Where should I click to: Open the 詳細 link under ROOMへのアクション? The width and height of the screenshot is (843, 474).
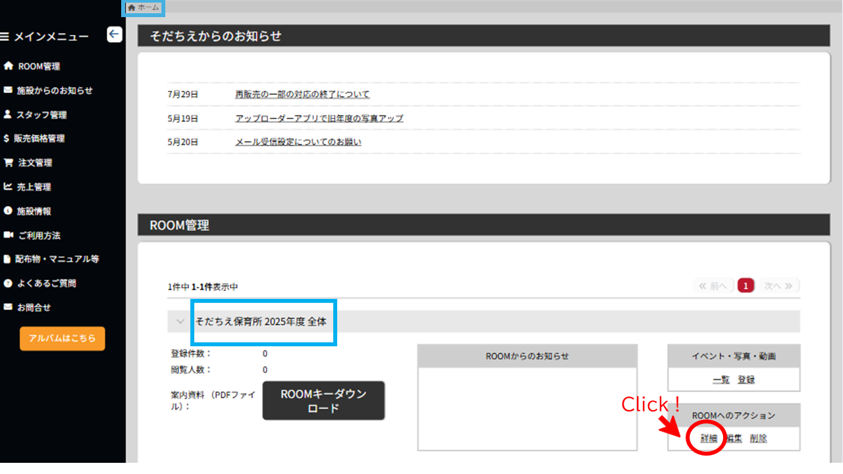pyautogui.click(x=710, y=438)
